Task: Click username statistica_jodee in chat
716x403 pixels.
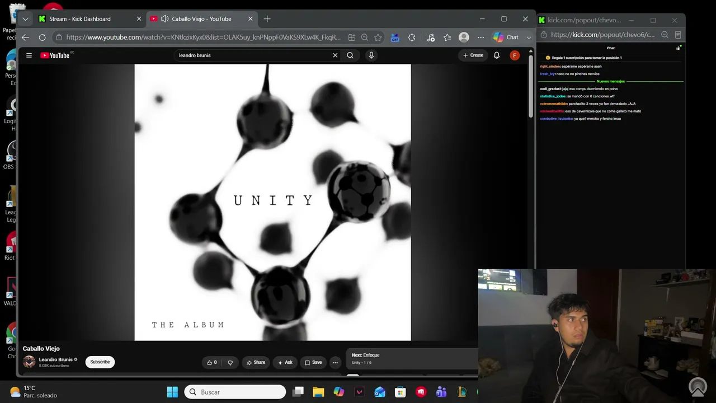Action: coord(553,96)
